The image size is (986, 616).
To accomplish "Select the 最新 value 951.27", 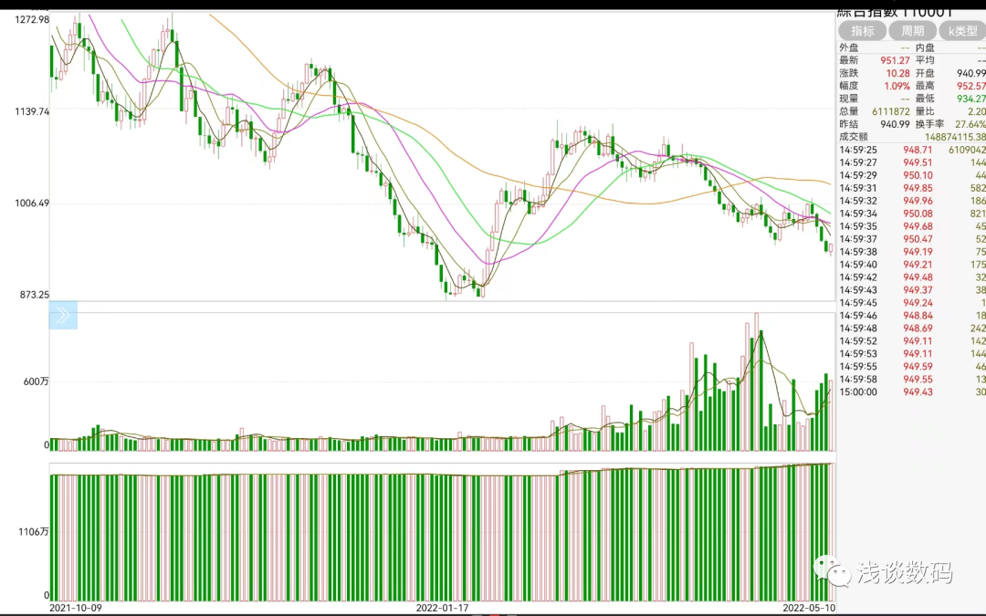I will coord(895,60).
